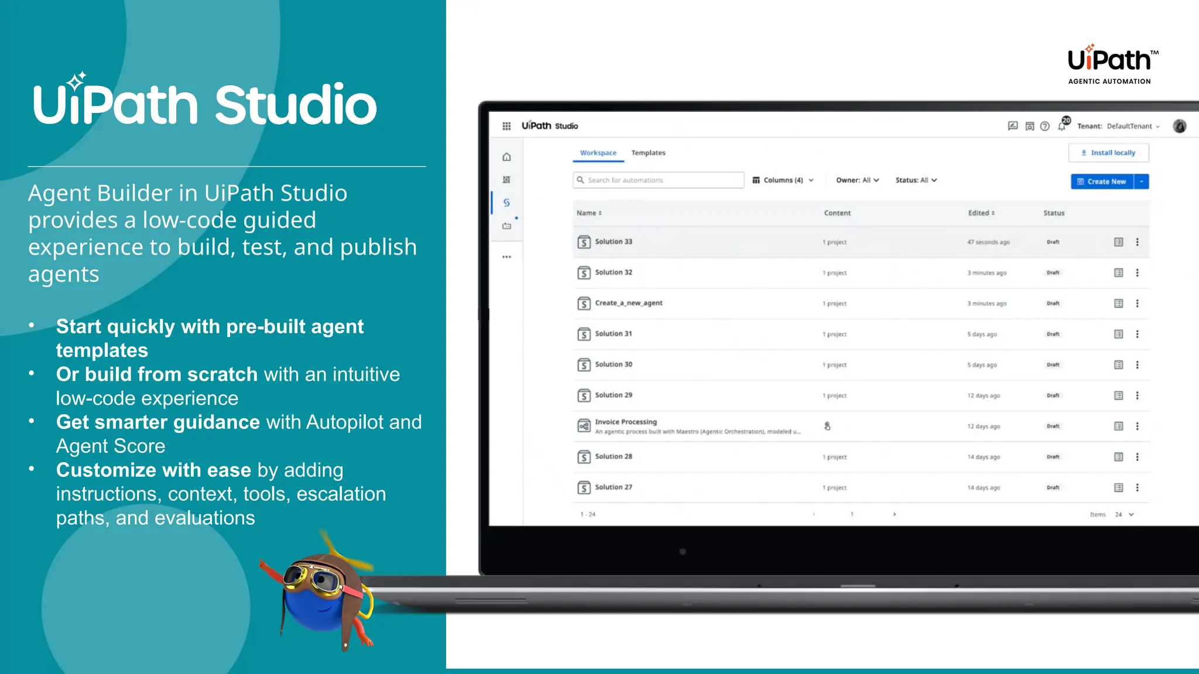Image resolution: width=1199 pixels, height=674 pixels.
Task: Open notifications bell with 20 badge
Action: pos(1062,125)
